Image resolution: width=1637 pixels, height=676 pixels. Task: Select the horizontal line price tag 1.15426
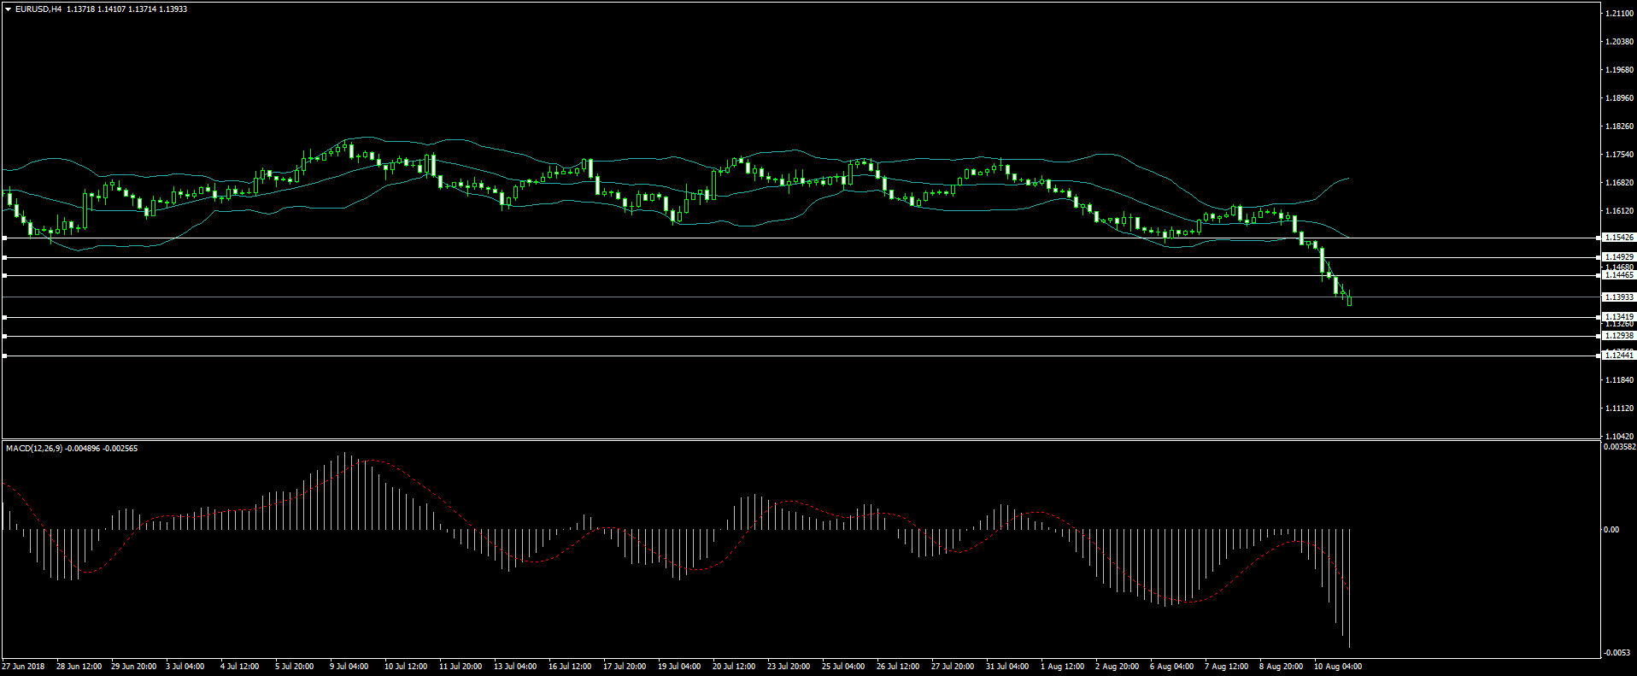pyautogui.click(x=1618, y=238)
